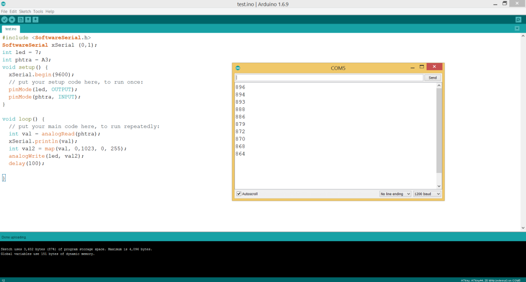This screenshot has width=526, height=282.
Task: Open the Serial Monitor magnifier icon
Action: (x=518, y=20)
